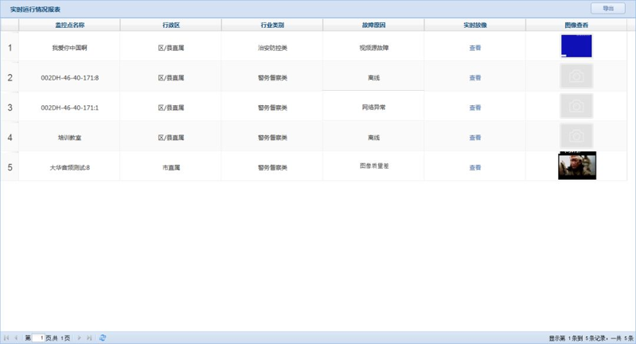The height and width of the screenshot is (344, 636).
Task: Click the refresh icon in the pagination bar
Action: [103, 338]
